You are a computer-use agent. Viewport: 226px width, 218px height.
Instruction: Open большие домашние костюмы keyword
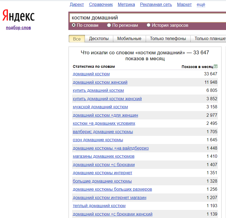tap(102, 181)
